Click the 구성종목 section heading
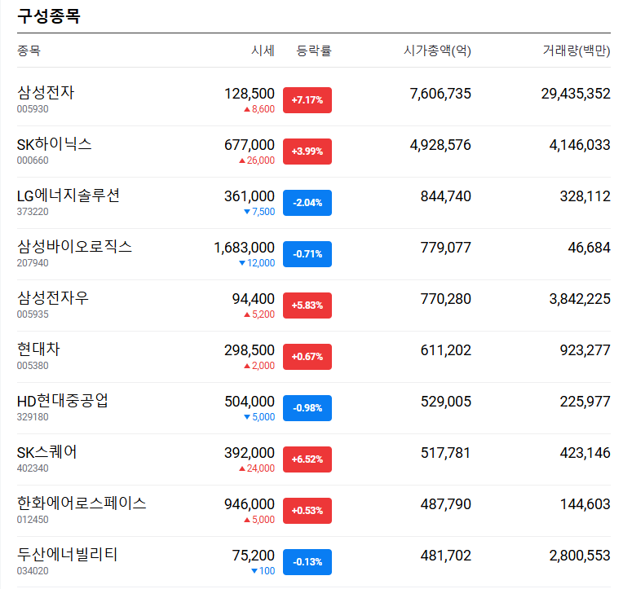 (49, 15)
